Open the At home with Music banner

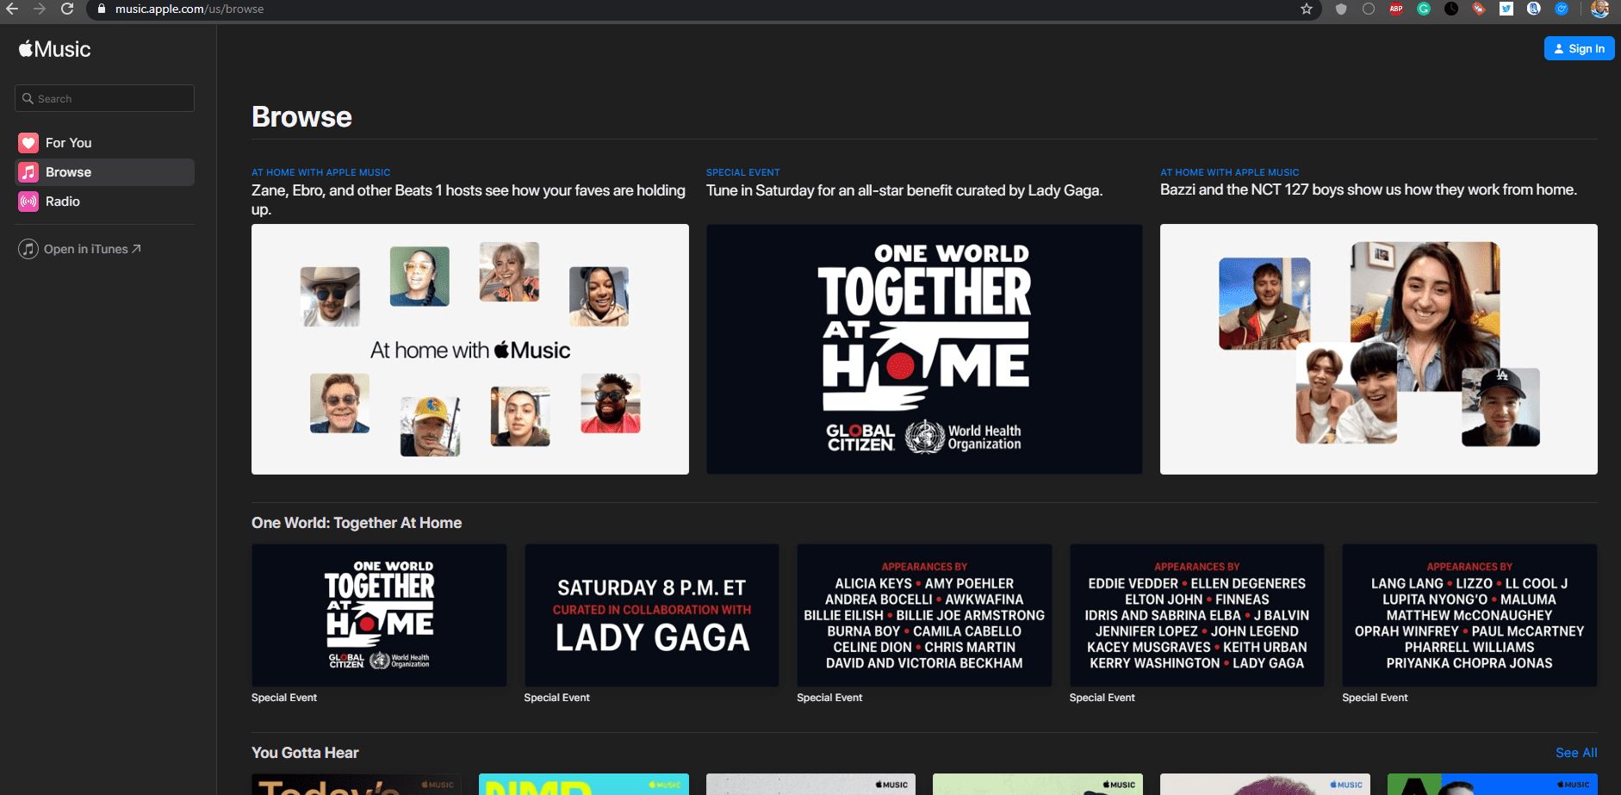(470, 350)
